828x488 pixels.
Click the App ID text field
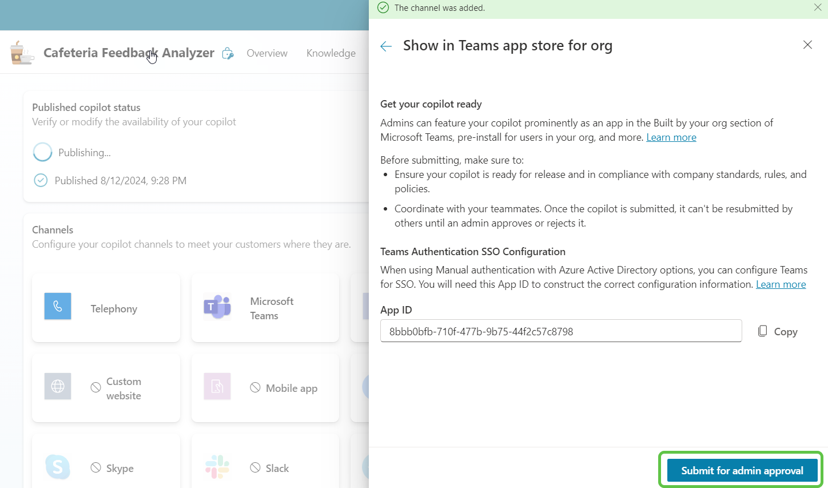[560, 331]
